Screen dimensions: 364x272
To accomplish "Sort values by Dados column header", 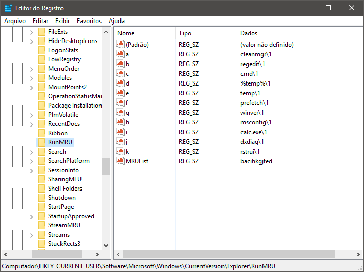I will pos(300,33).
